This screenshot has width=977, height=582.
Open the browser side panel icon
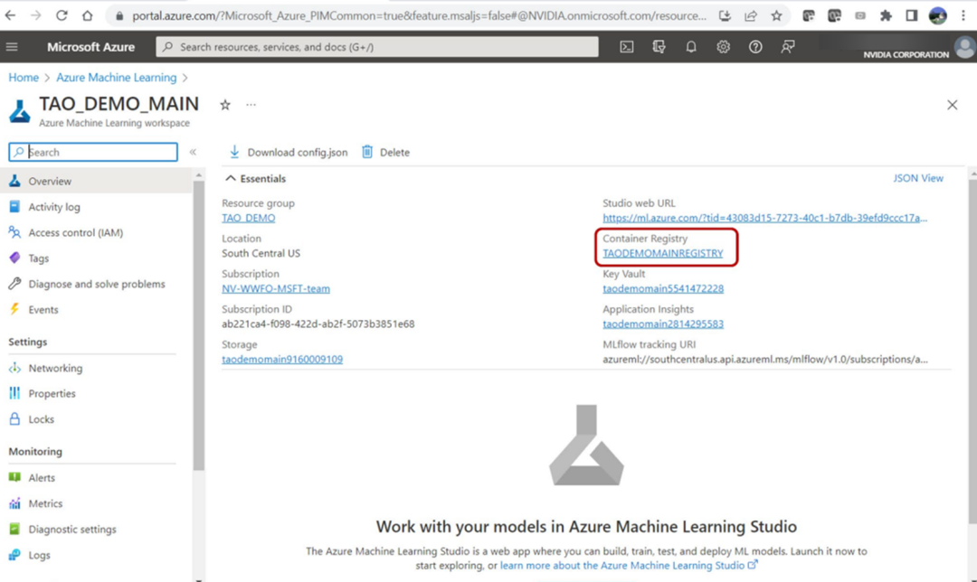pyautogui.click(x=912, y=15)
